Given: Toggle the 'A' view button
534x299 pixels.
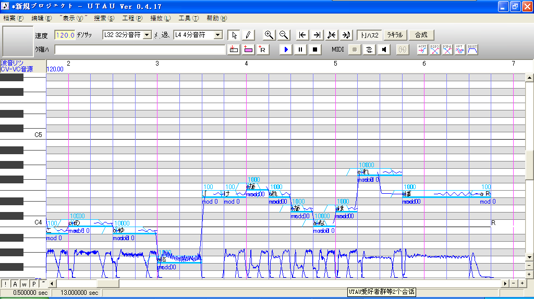Looking at the screenshot, I should click(x=15, y=284).
